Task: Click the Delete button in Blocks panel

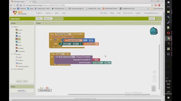Action: tap(25, 81)
